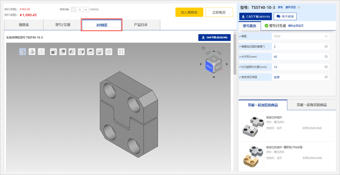Viewport: 340px width, 175px height.
Task: Clear the A(外形) value with its x icon
Action: click(326, 57)
